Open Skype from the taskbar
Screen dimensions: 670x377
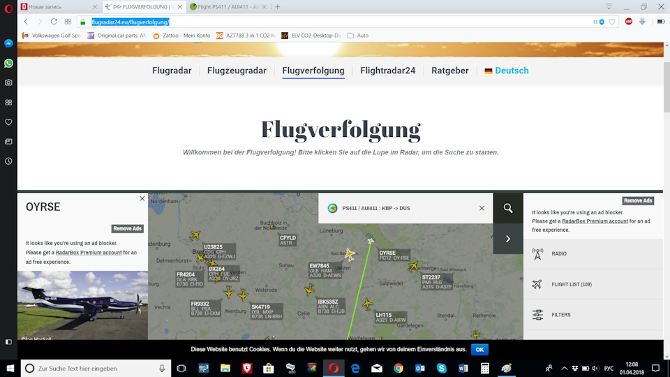pos(441,368)
